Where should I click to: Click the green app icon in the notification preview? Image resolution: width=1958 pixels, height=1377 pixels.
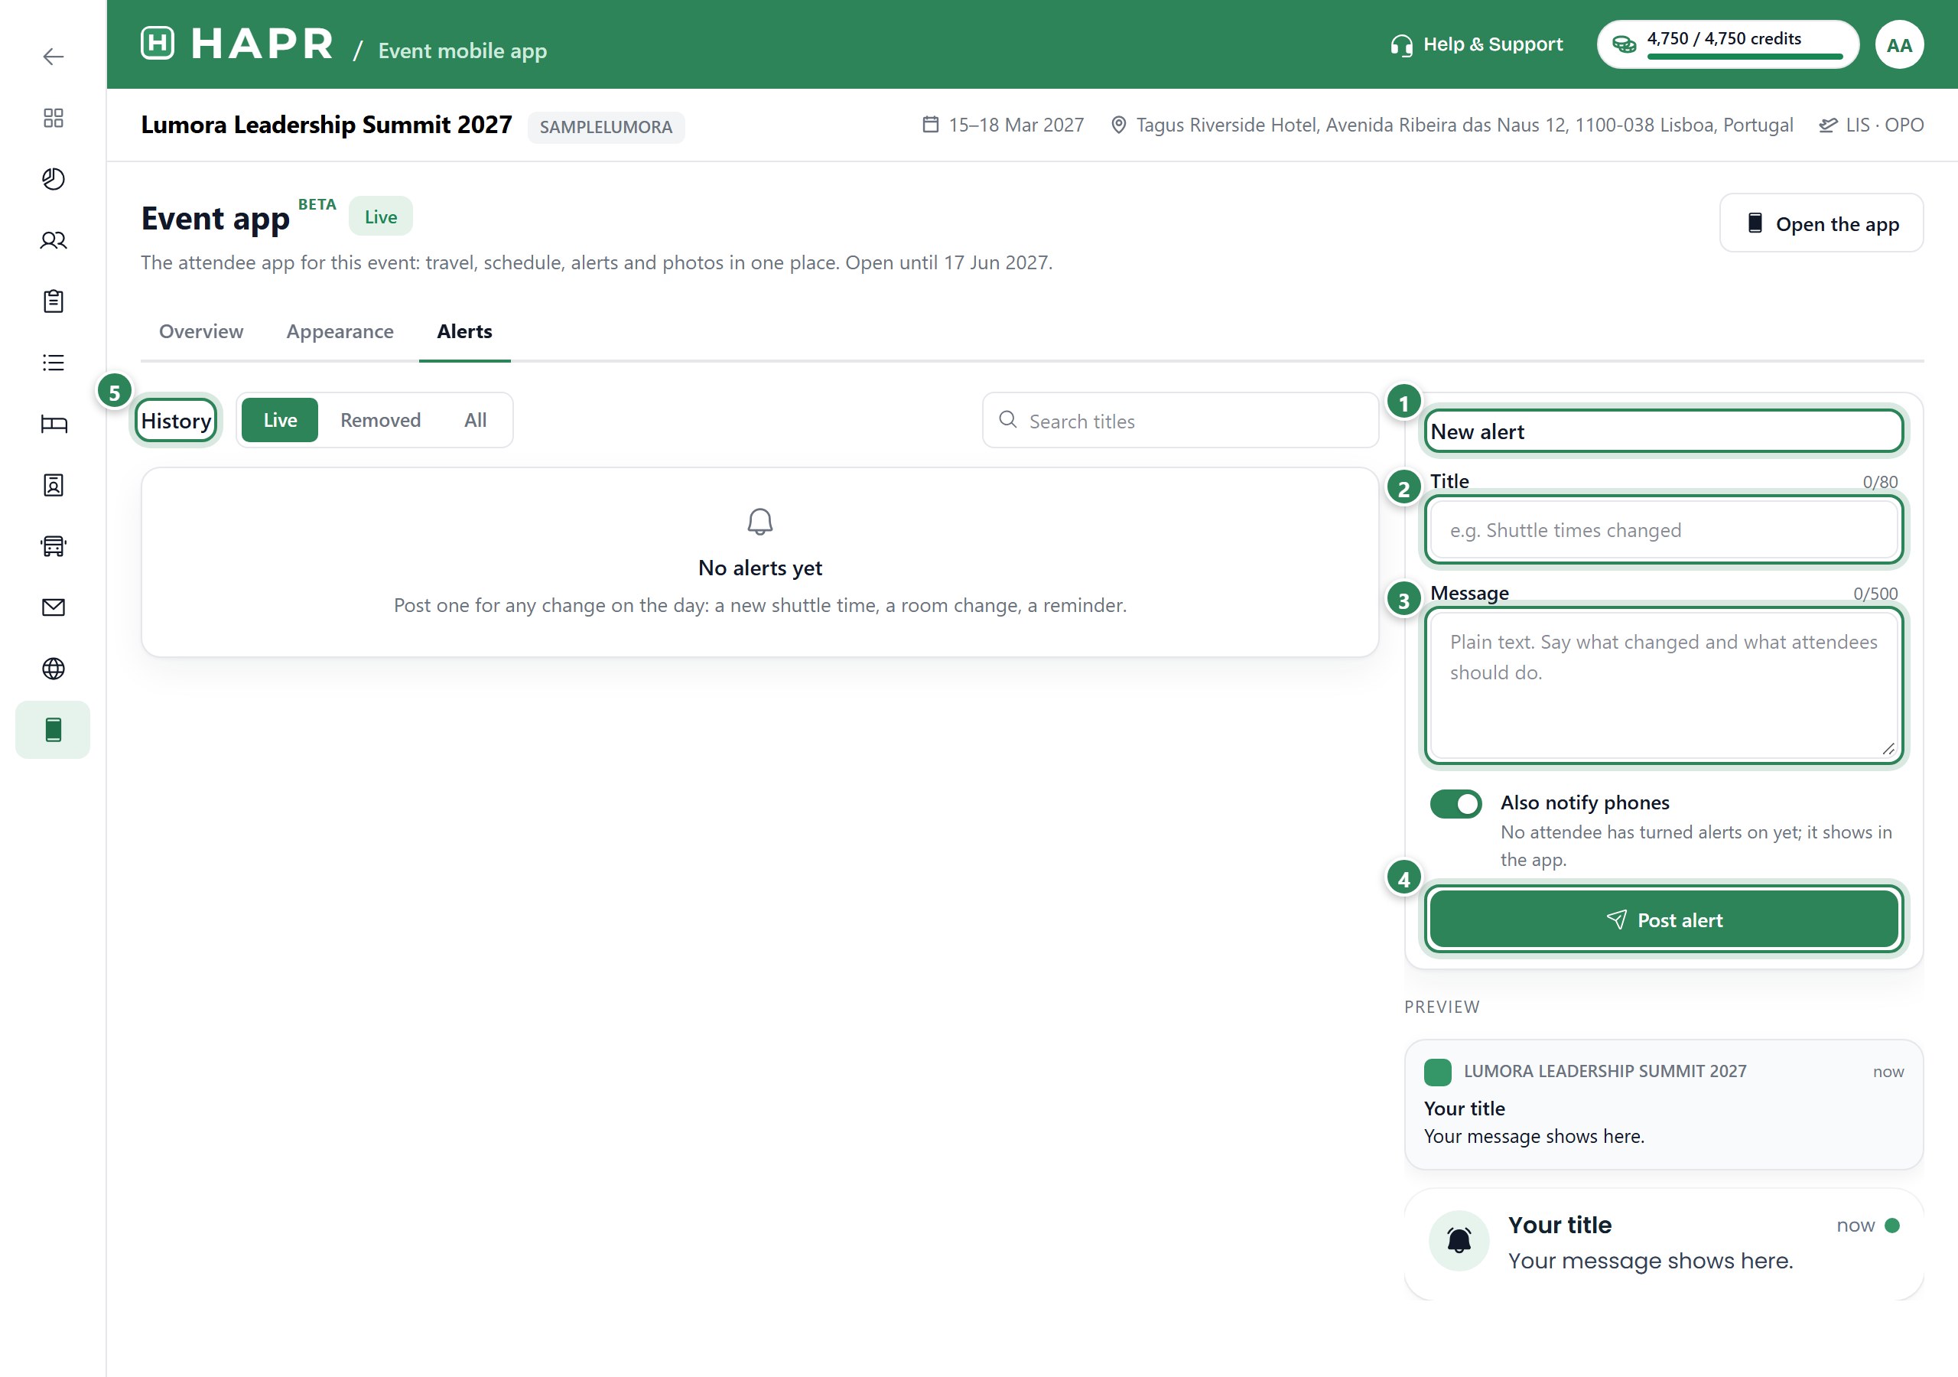point(1438,1072)
